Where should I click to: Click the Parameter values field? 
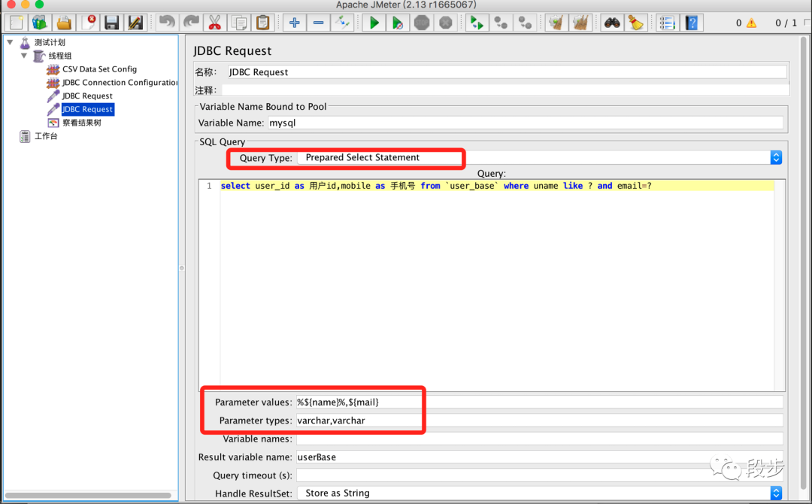click(539, 402)
